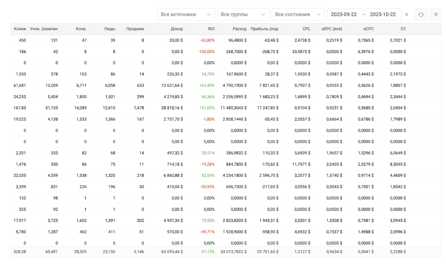This screenshot has width=446, height=269.
Task: Expand the Все источники dropdown
Action: click(185, 15)
